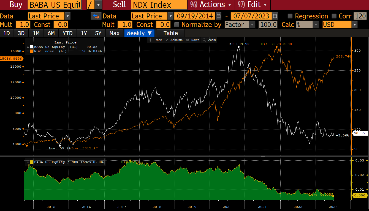Click the BABA US Equity buy security field

[55, 5]
